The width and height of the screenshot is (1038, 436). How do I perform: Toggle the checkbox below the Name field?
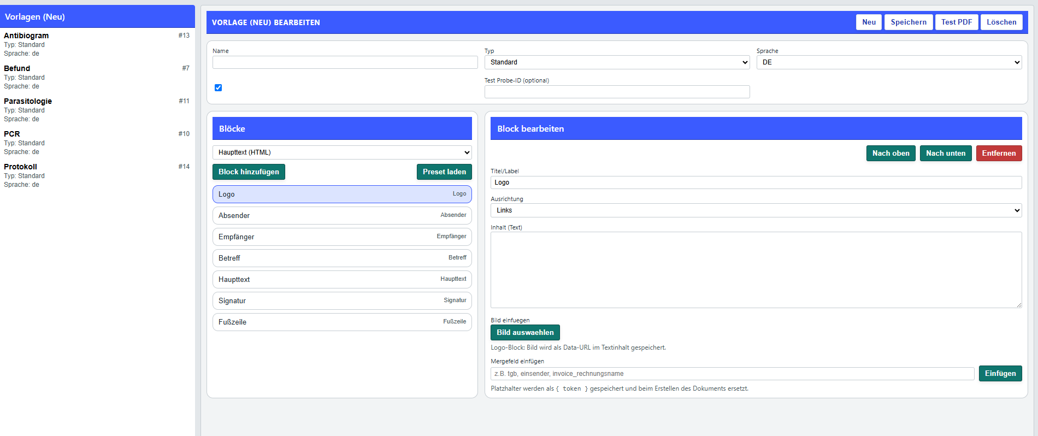point(219,87)
